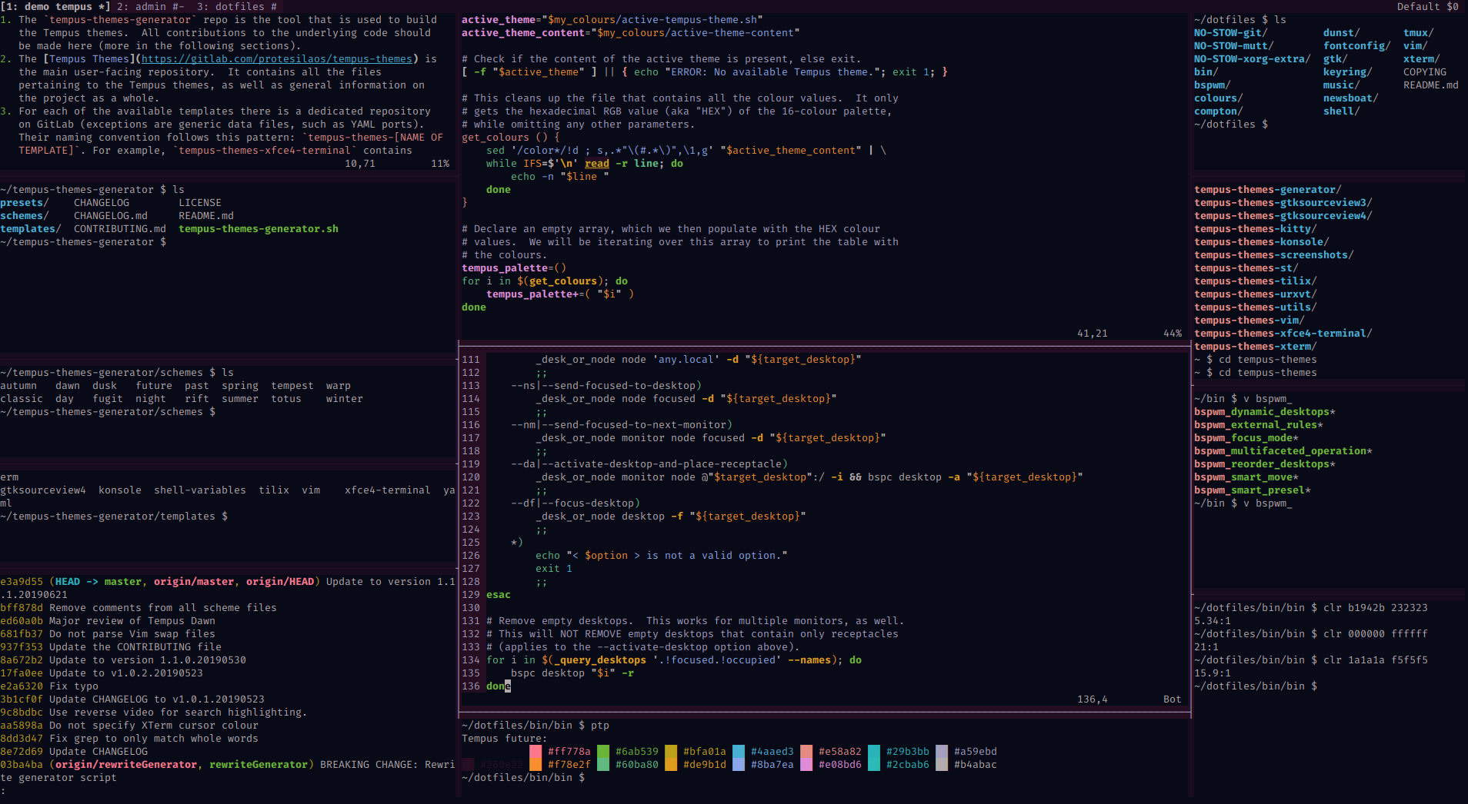This screenshot has height=804, width=1468.
Task: Click the #ff778a color swatch
Action: tap(535, 752)
